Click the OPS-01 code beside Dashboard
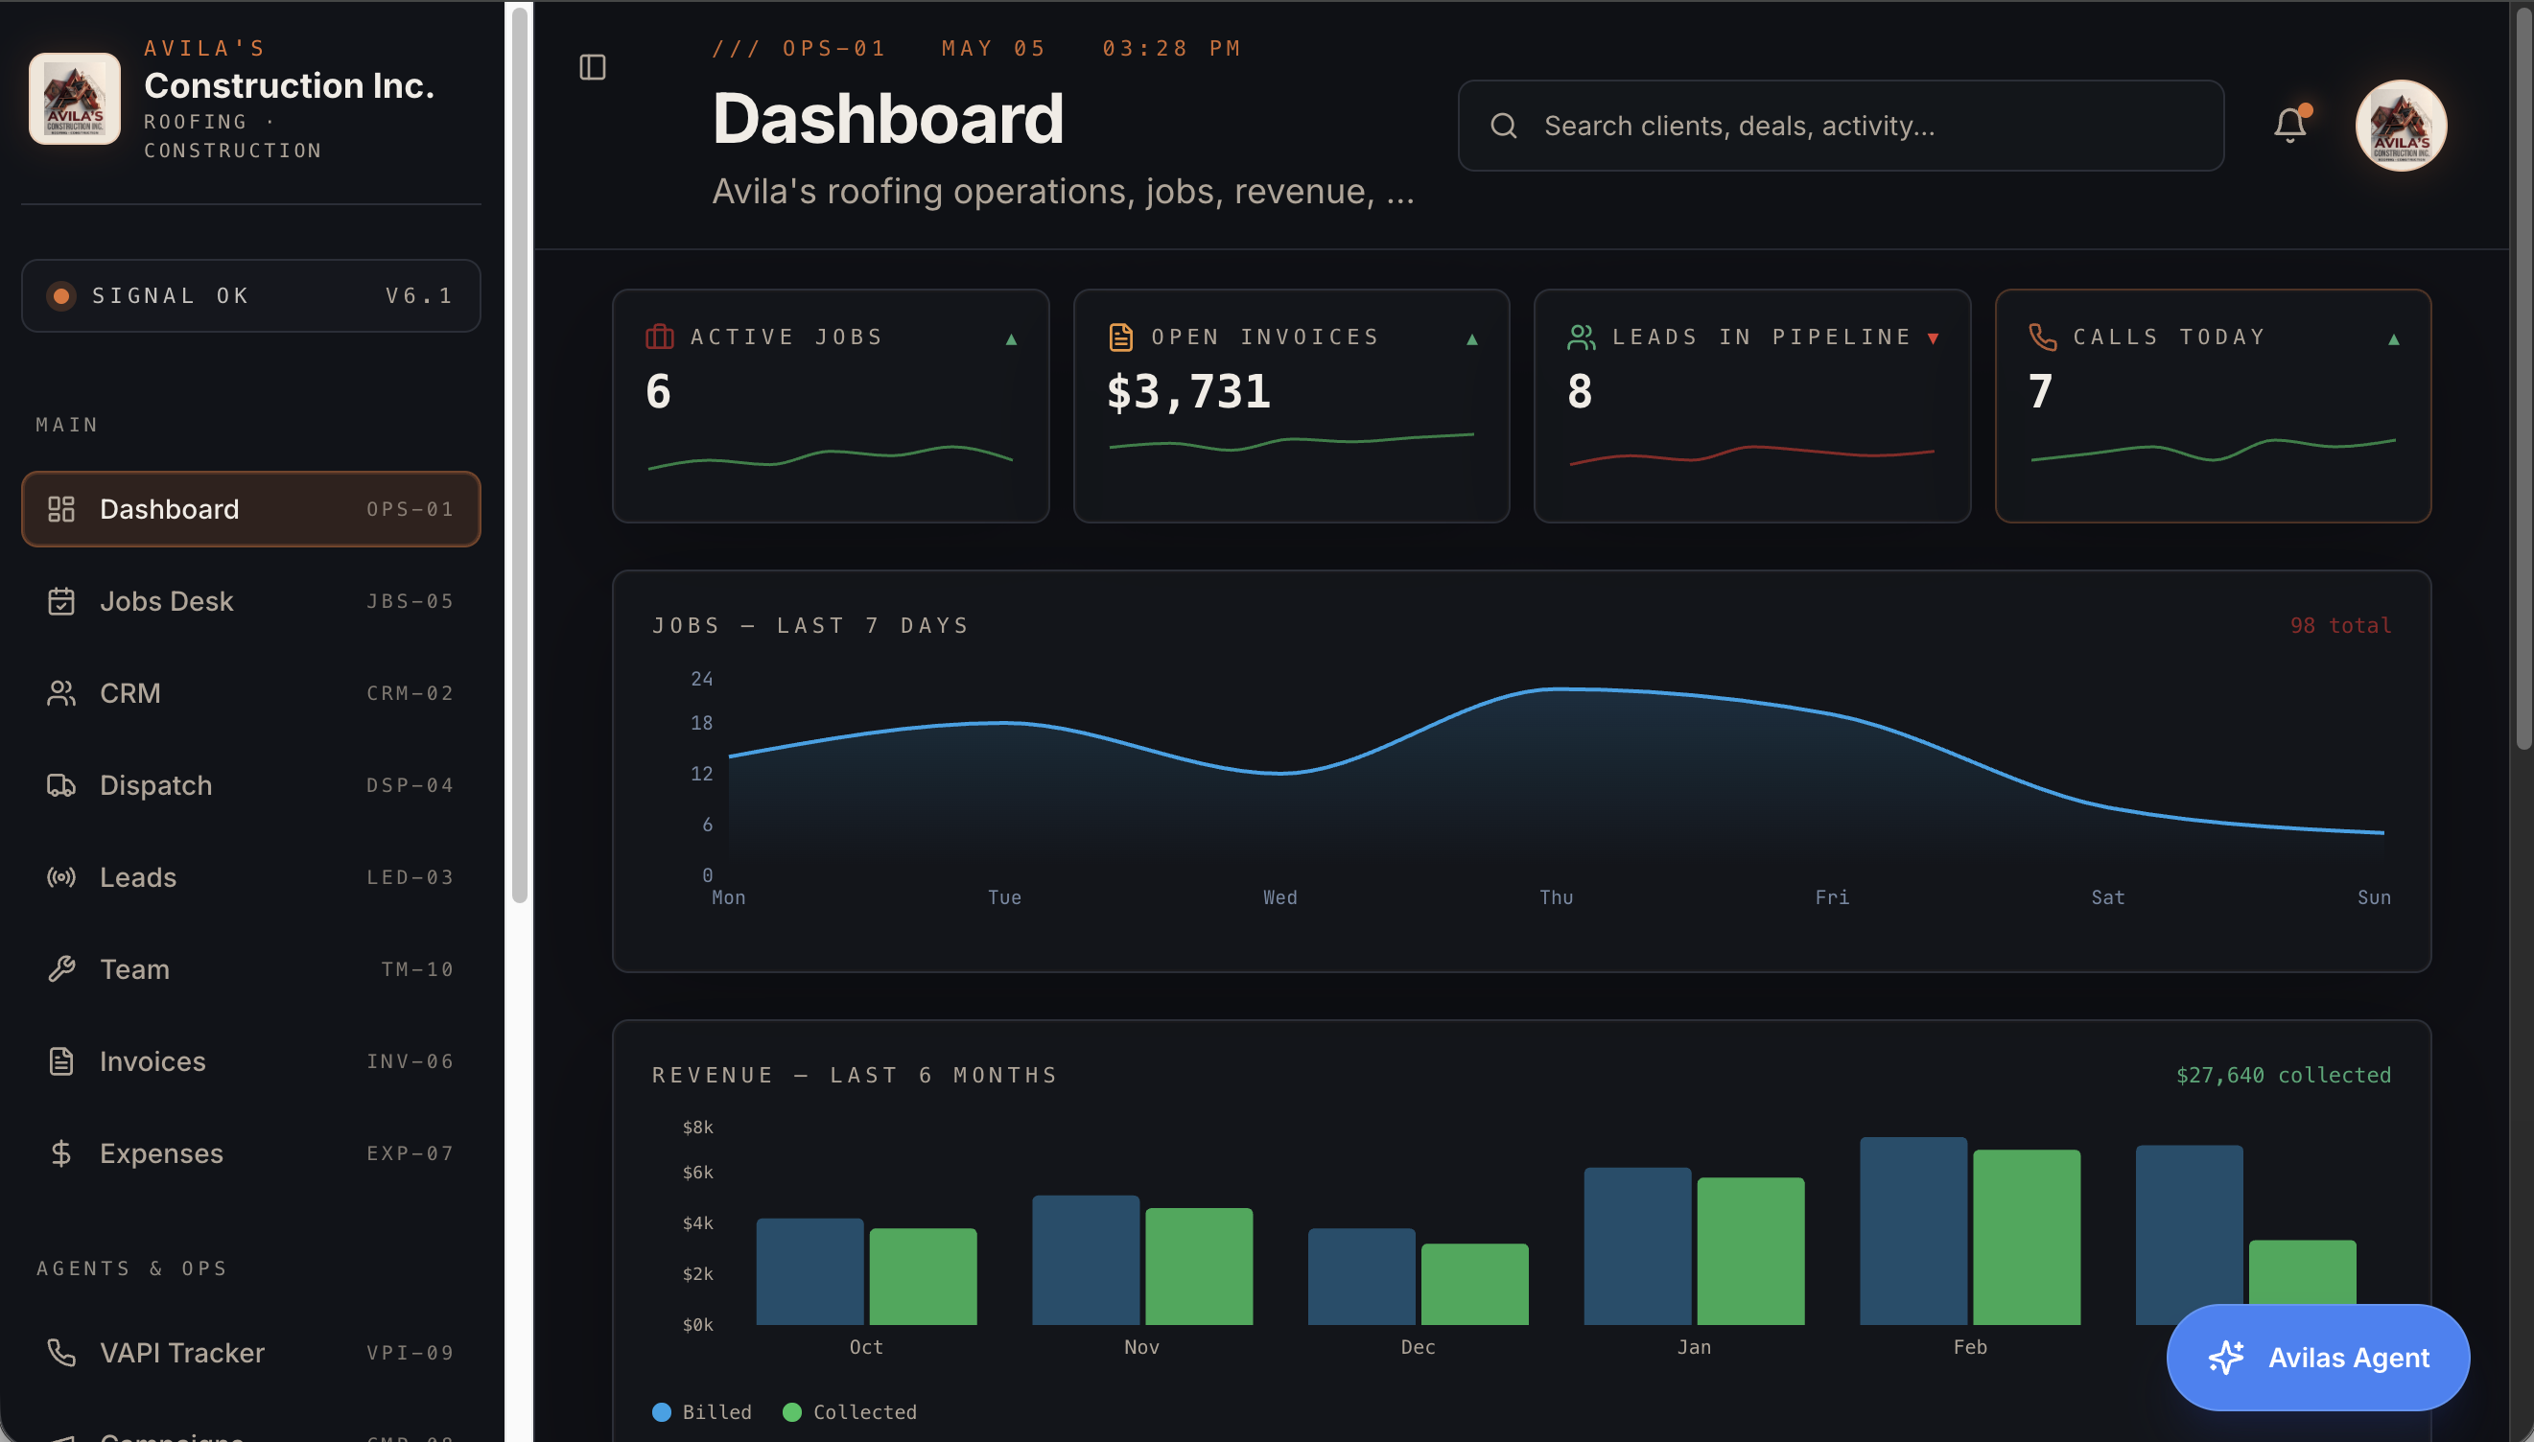 coord(411,509)
